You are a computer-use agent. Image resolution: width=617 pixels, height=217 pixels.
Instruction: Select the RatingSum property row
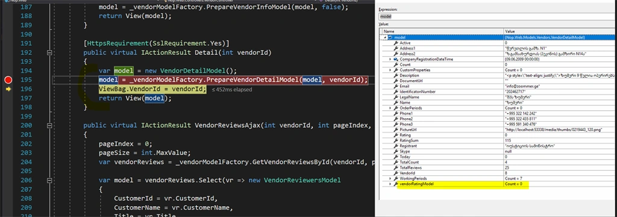pyautogui.click(x=497, y=140)
